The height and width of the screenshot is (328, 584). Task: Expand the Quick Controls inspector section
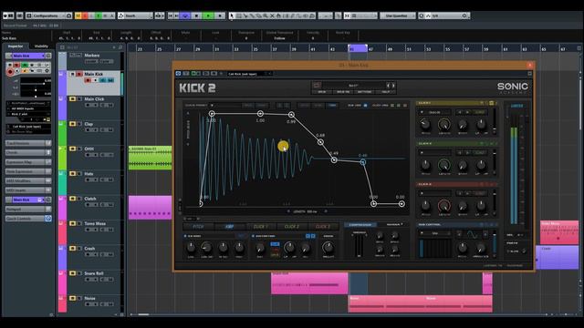pyautogui.click(x=28, y=219)
